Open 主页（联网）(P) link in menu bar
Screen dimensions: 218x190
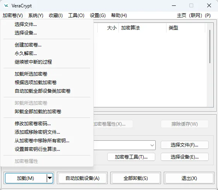[x=194, y=15]
